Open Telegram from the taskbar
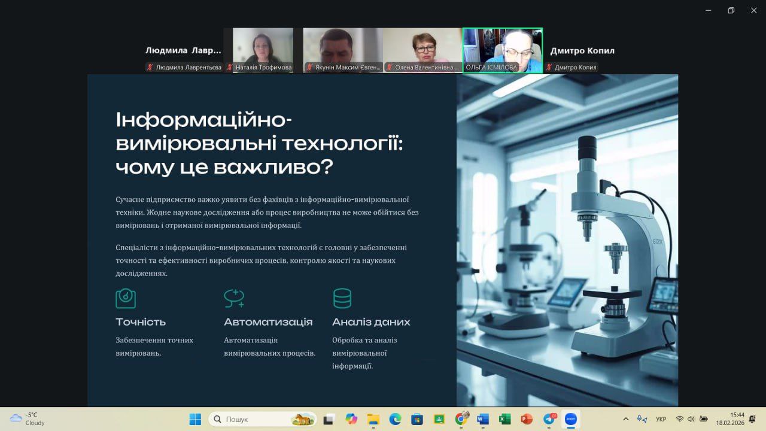The width and height of the screenshot is (766, 431). click(549, 419)
